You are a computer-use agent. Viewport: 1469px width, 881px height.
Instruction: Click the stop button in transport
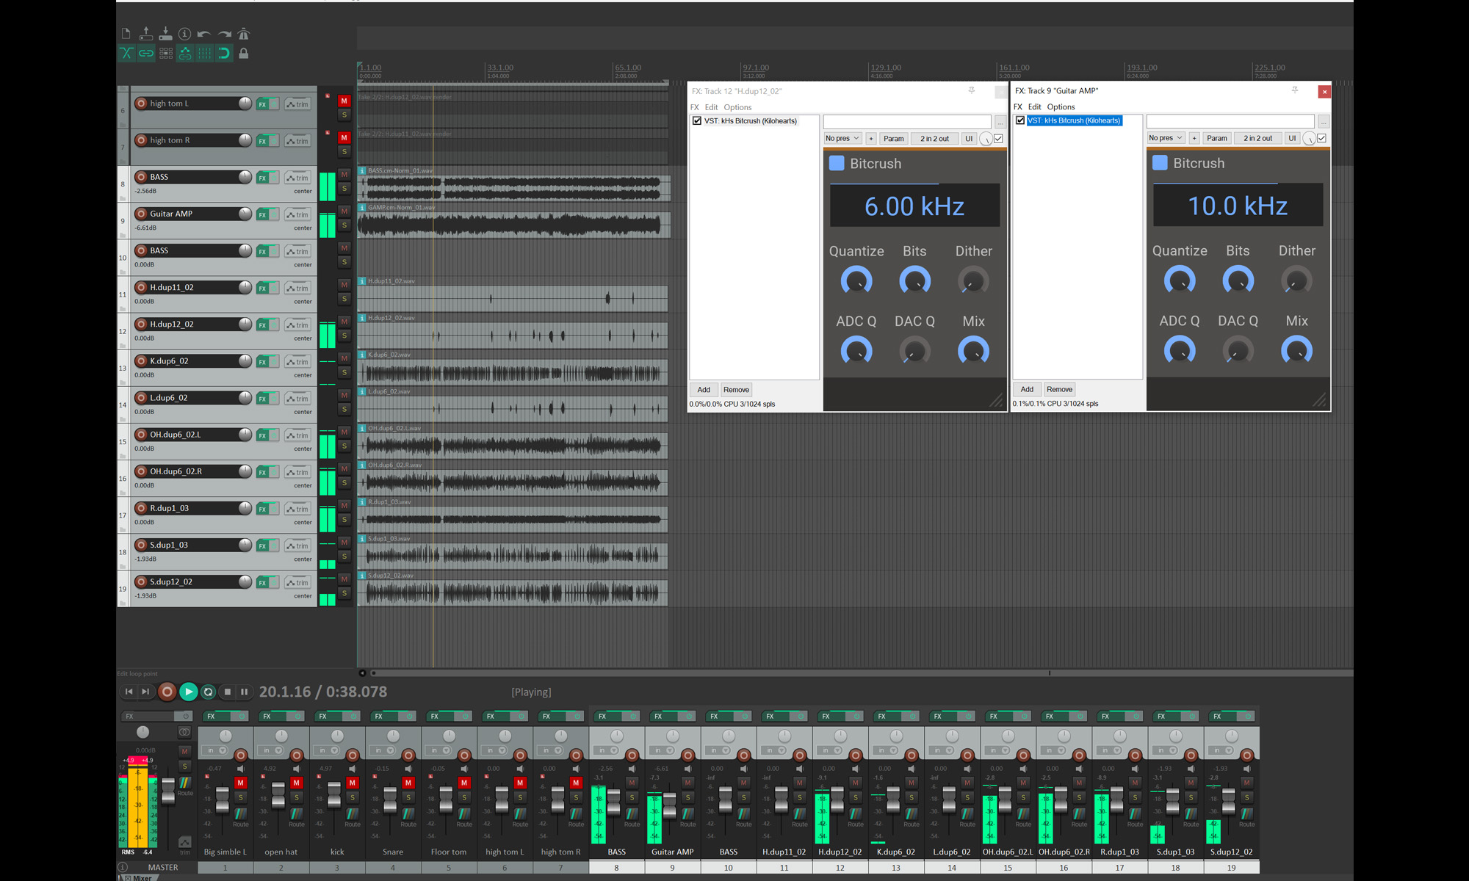coord(228,692)
